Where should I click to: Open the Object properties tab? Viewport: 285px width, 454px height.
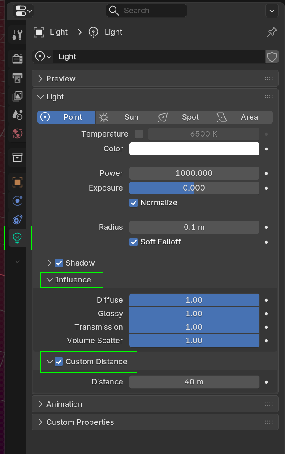pos(17,182)
